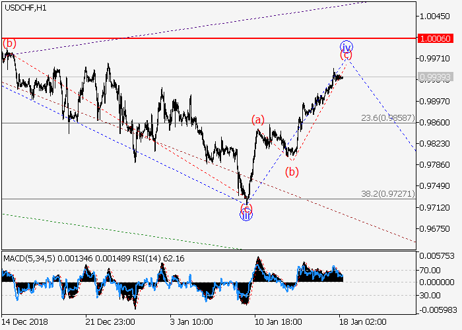Click the 70.00 RSI level on indicator scale
The width and height of the screenshot is (462, 330).
(432, 270)
